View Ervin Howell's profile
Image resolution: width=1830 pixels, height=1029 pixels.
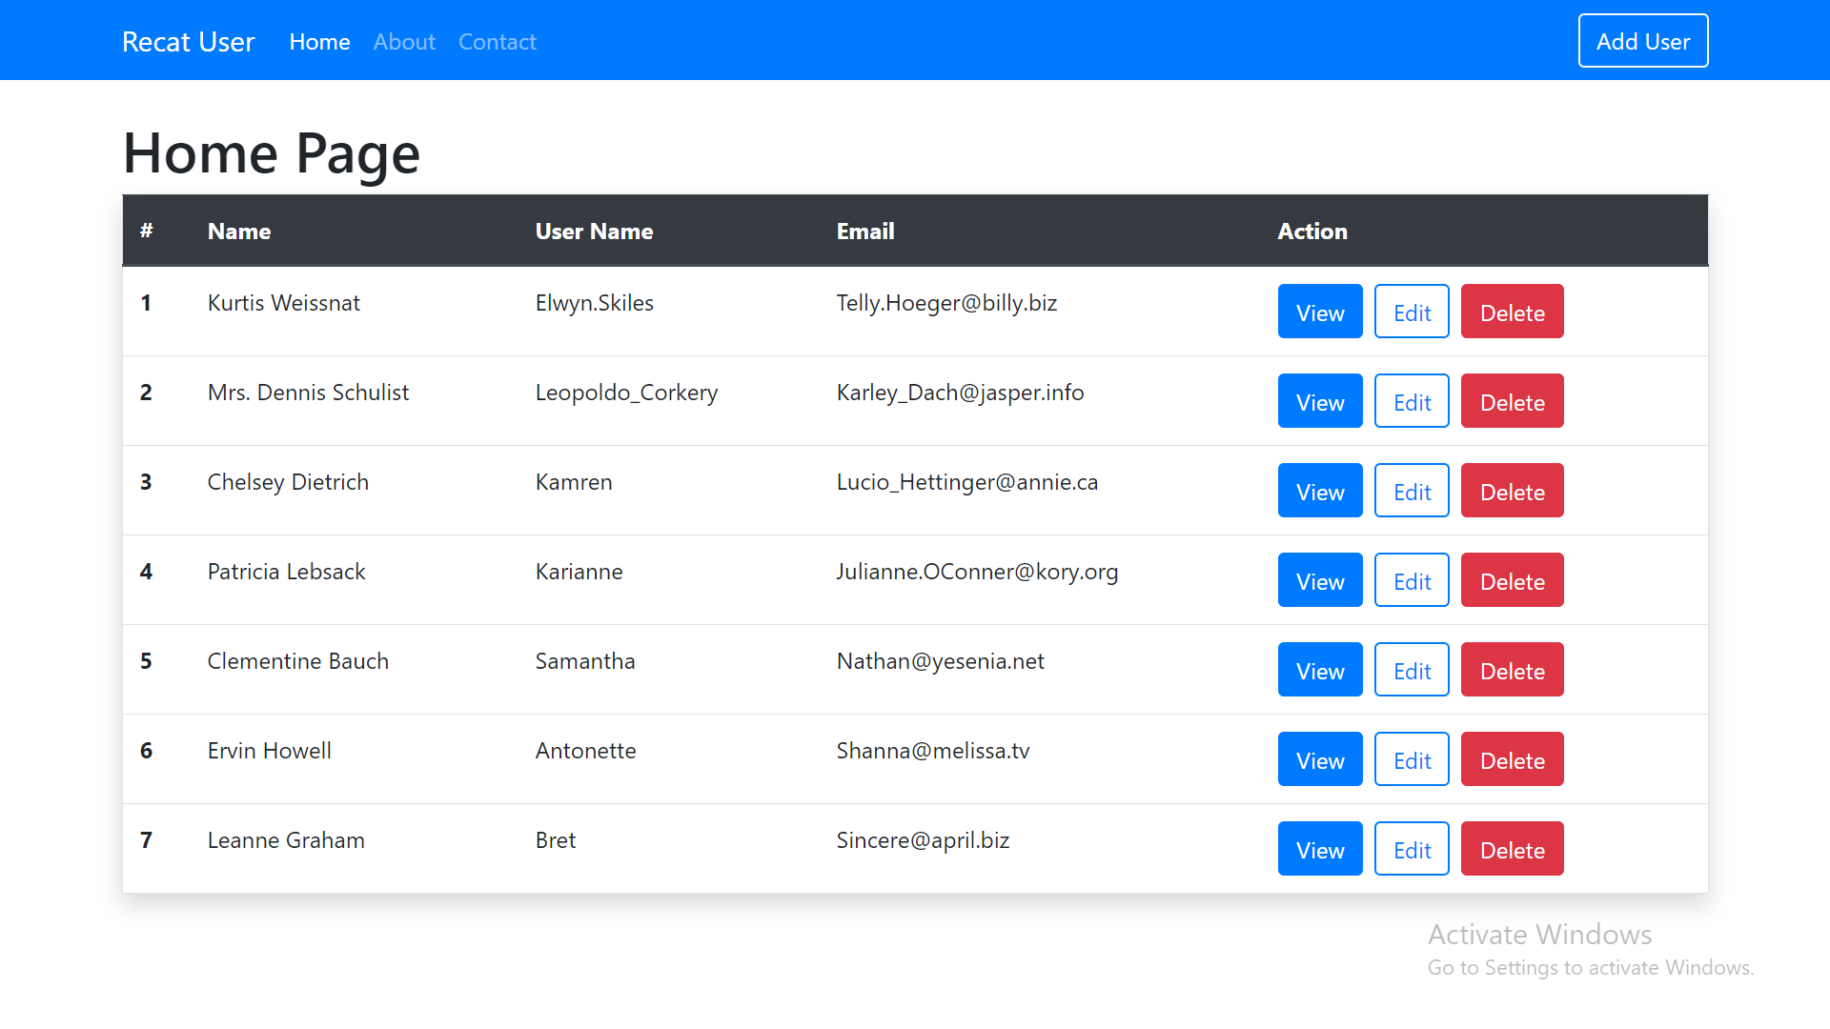click(1319, 759)
